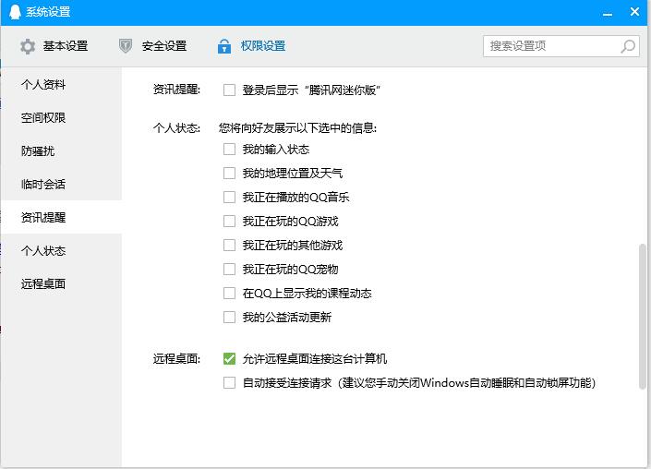This screenshot has height=469, width=651.
Task: Uncheck 允许远程桌面连接这台计算机
Action: click(230, 359)
